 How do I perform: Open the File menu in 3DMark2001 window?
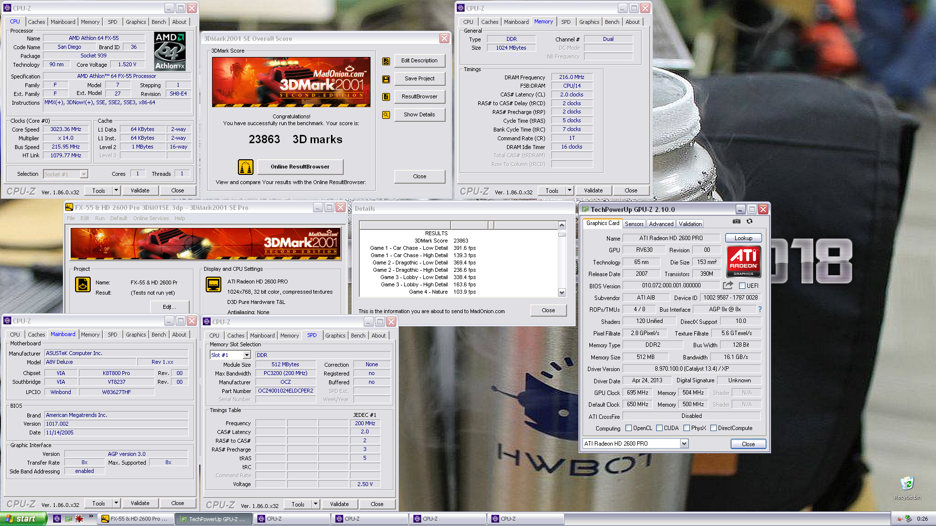pos(71,218)
